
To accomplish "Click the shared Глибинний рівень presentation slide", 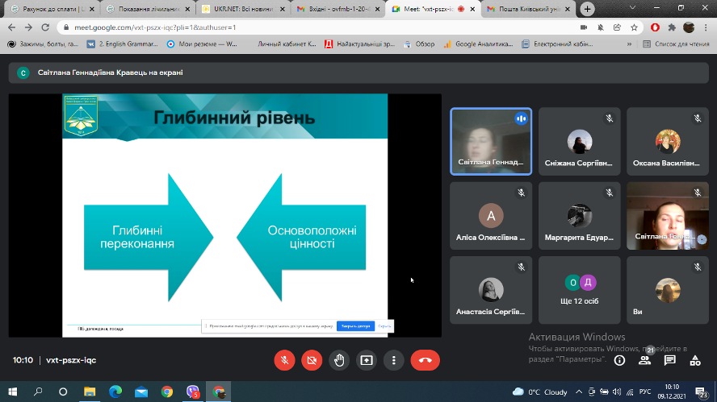I will [x=225, y=215].
